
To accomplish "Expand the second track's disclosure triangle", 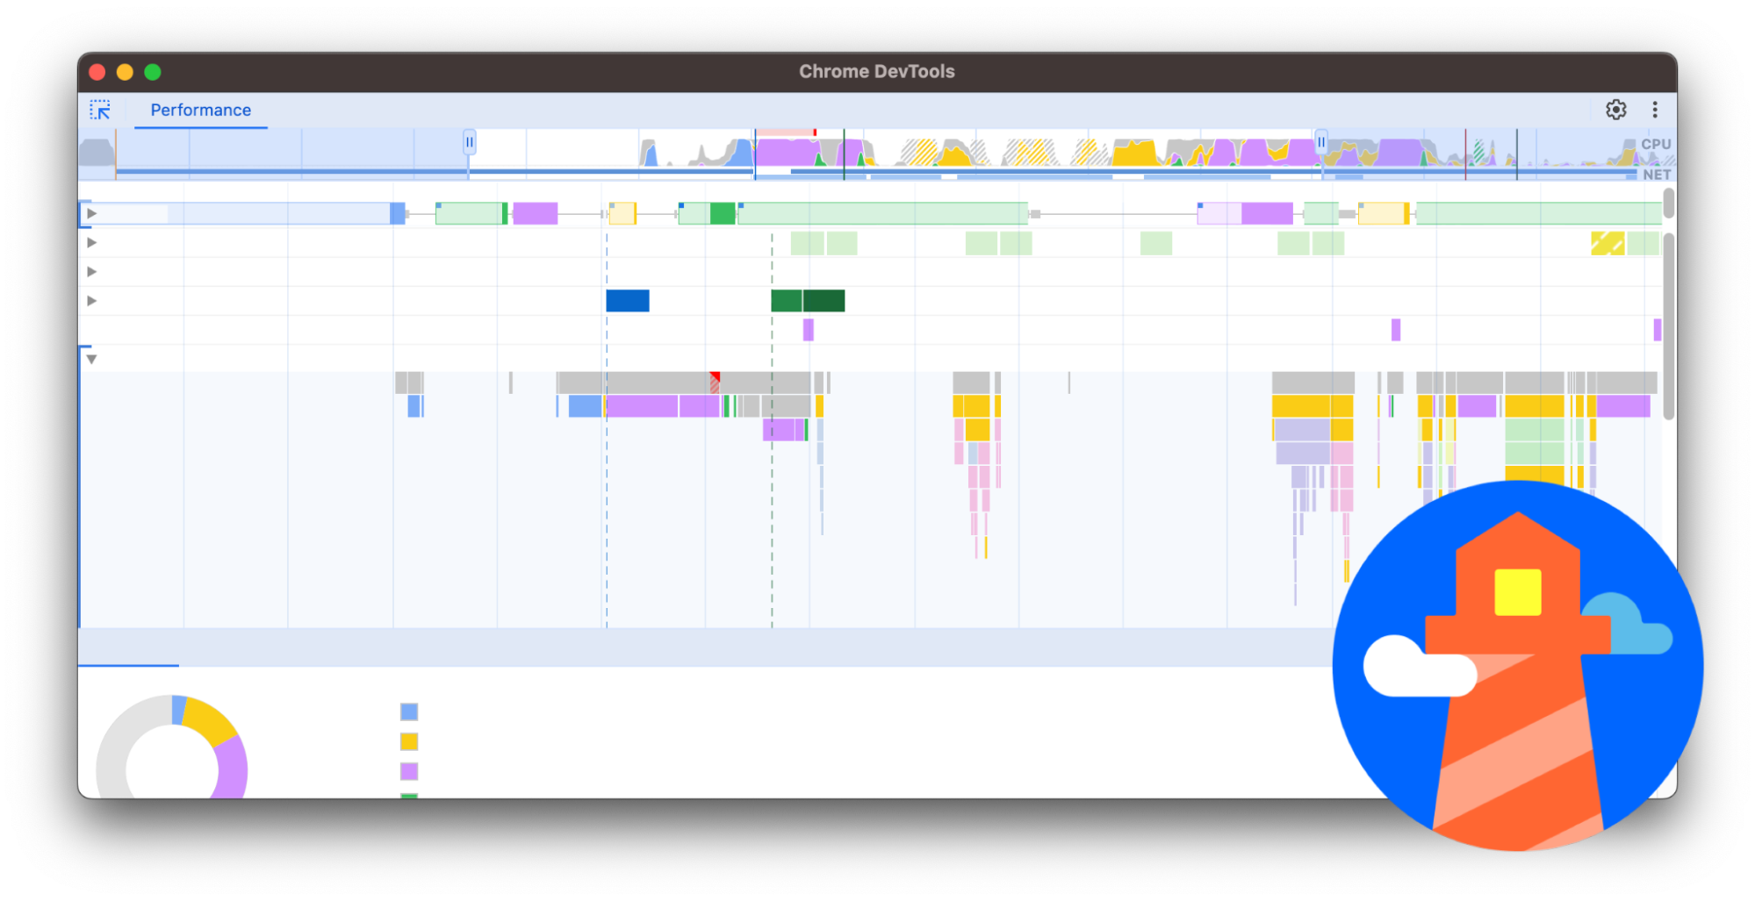I will pos(91,241).
